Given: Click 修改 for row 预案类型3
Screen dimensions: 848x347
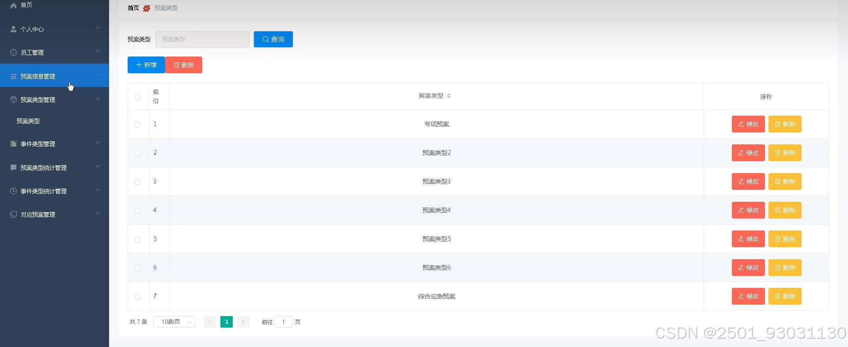Looking at the screenshot, I should 748,181.
